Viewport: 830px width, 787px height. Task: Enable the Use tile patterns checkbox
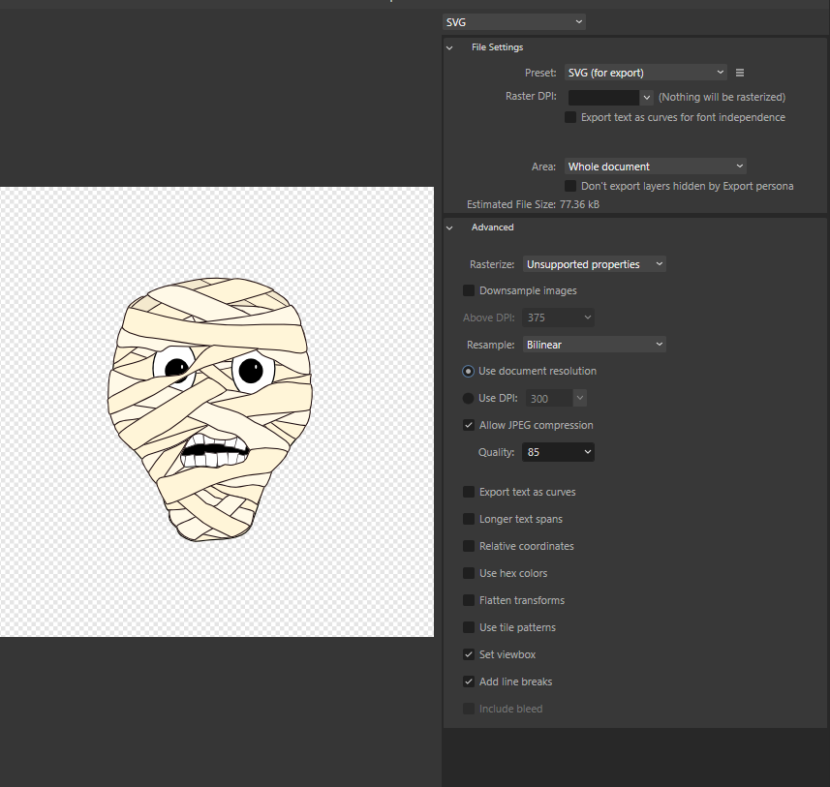(x=469, y=627)
